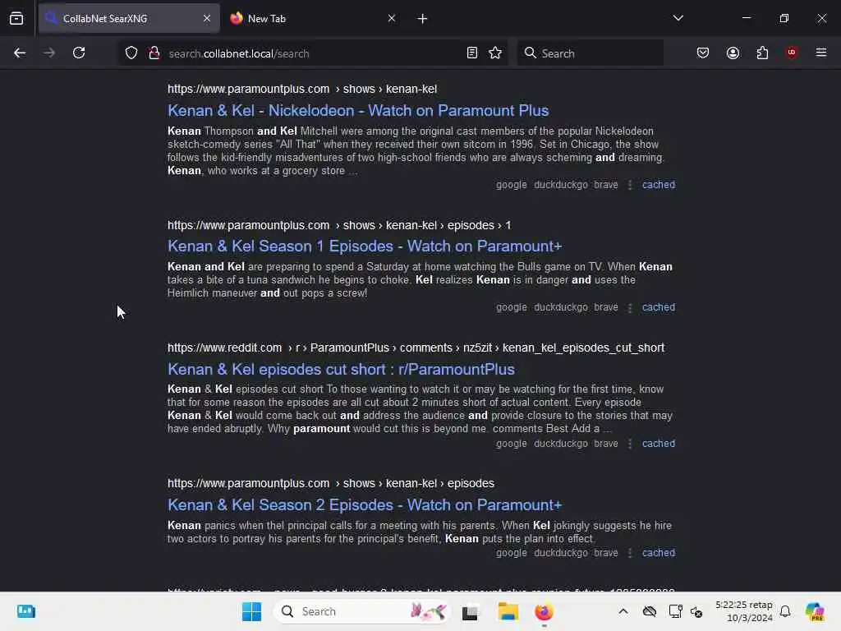Open Kenan & Kel episodes cut short result
This screenshot has height=631, width=841.
point(341,369)
